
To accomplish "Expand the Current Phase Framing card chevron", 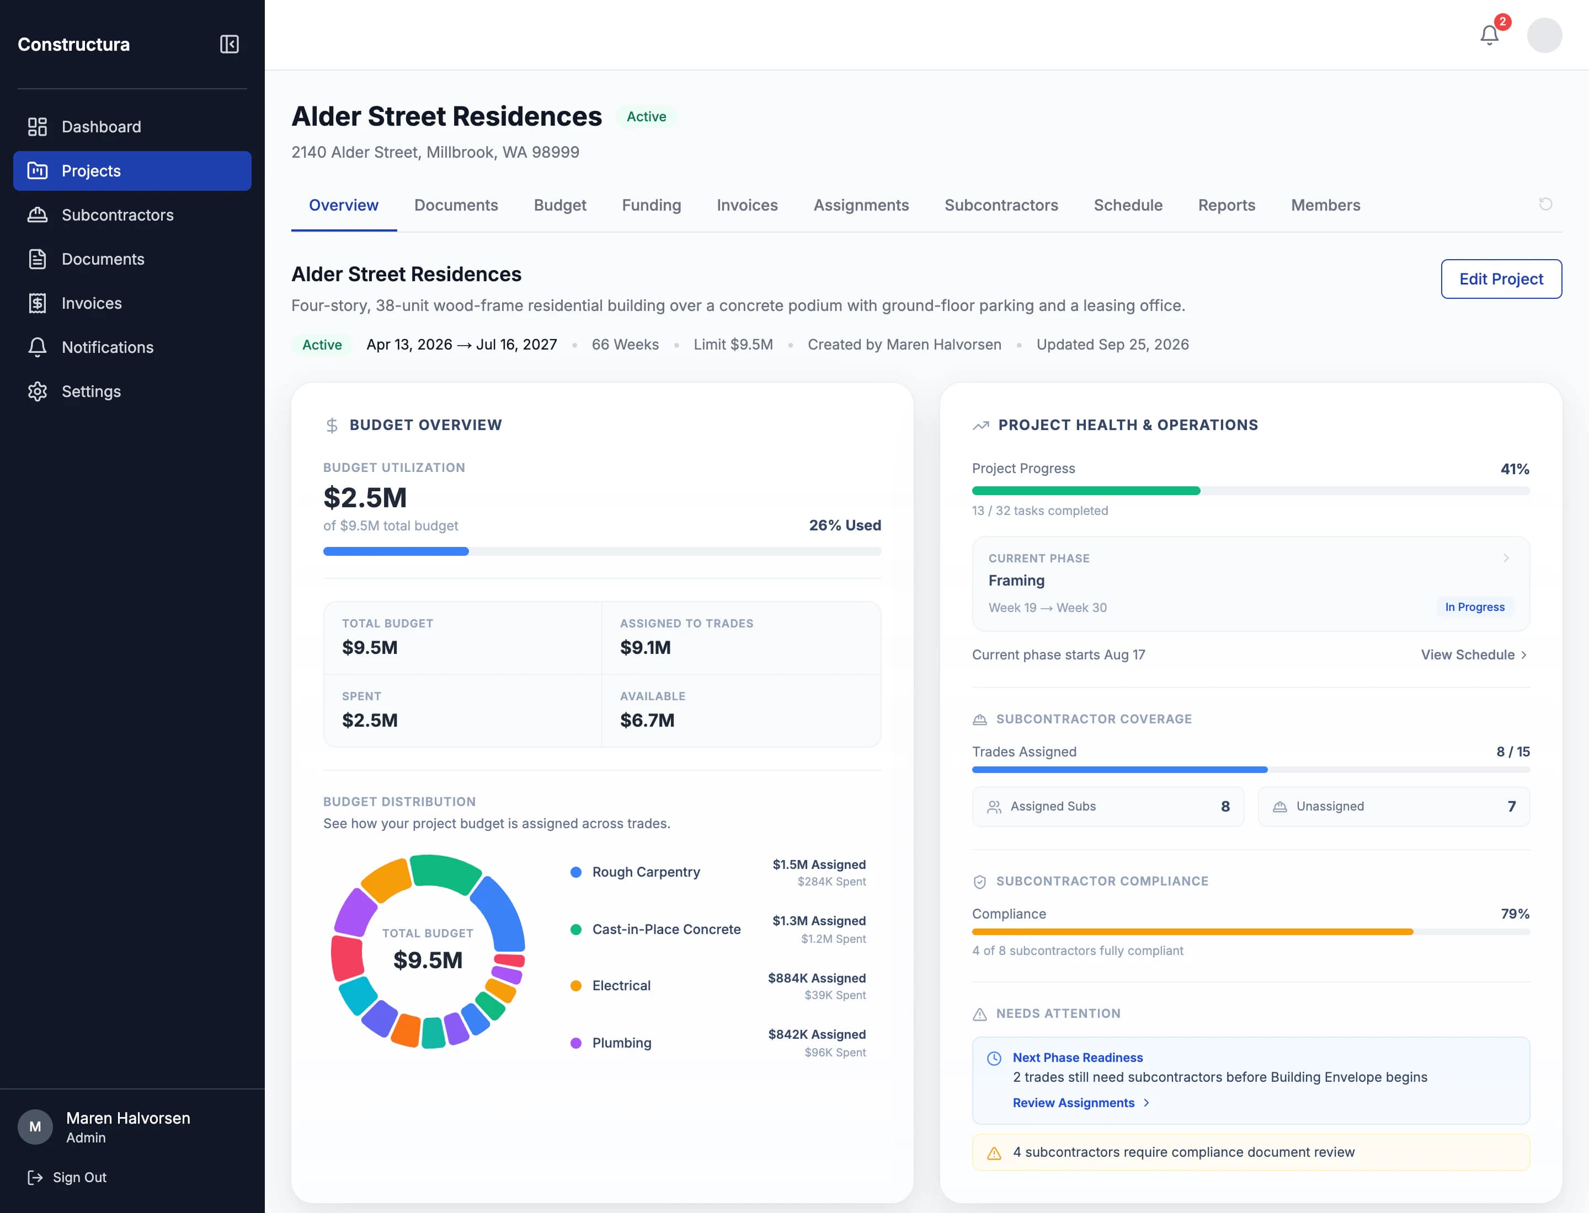I will [x=1506, y=558].
